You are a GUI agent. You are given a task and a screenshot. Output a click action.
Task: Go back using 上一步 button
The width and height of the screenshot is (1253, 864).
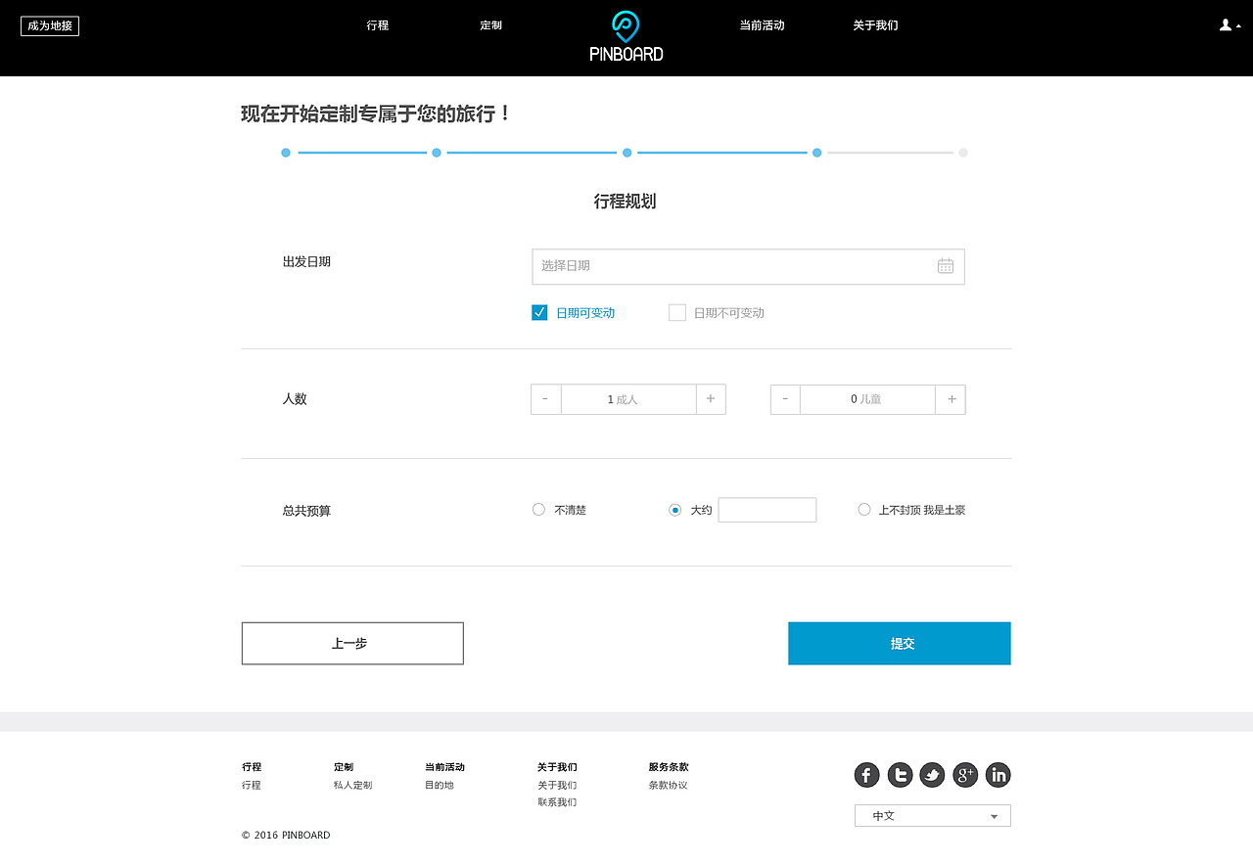352,643
